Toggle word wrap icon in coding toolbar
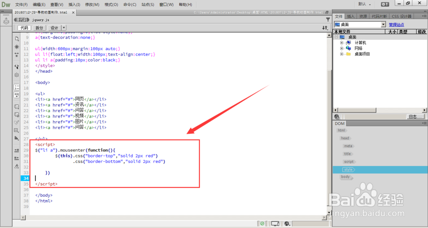This screenshot has height=228, width=428. [17, 95]
